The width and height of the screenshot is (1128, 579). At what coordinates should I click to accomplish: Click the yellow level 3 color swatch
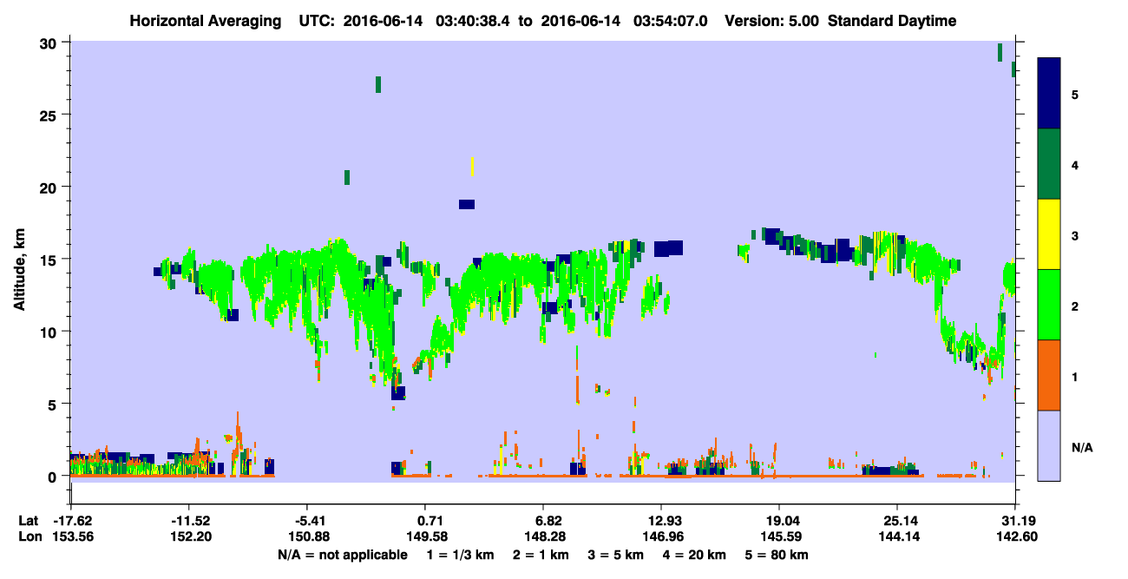pyautogui.click(x=1049, y=234)
